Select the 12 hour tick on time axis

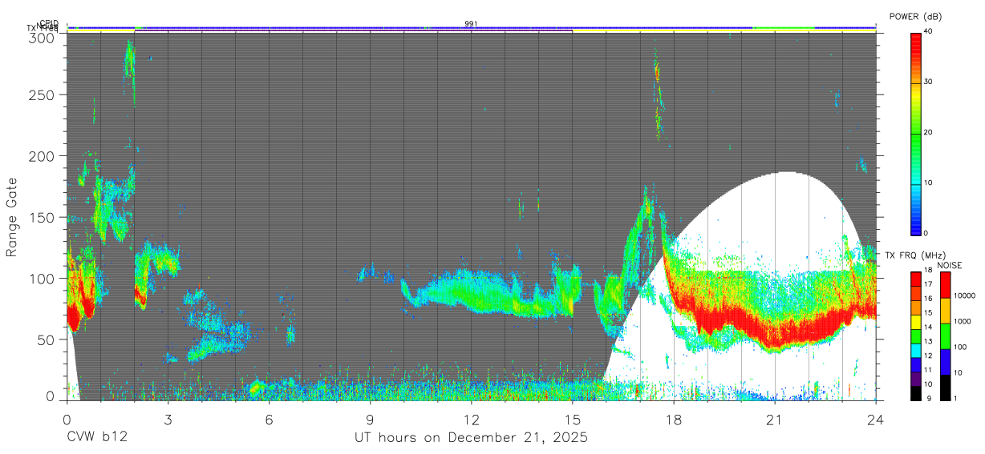(471, 420)
